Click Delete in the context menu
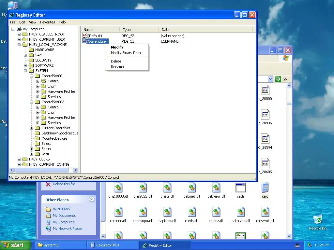 pos(116,61)
